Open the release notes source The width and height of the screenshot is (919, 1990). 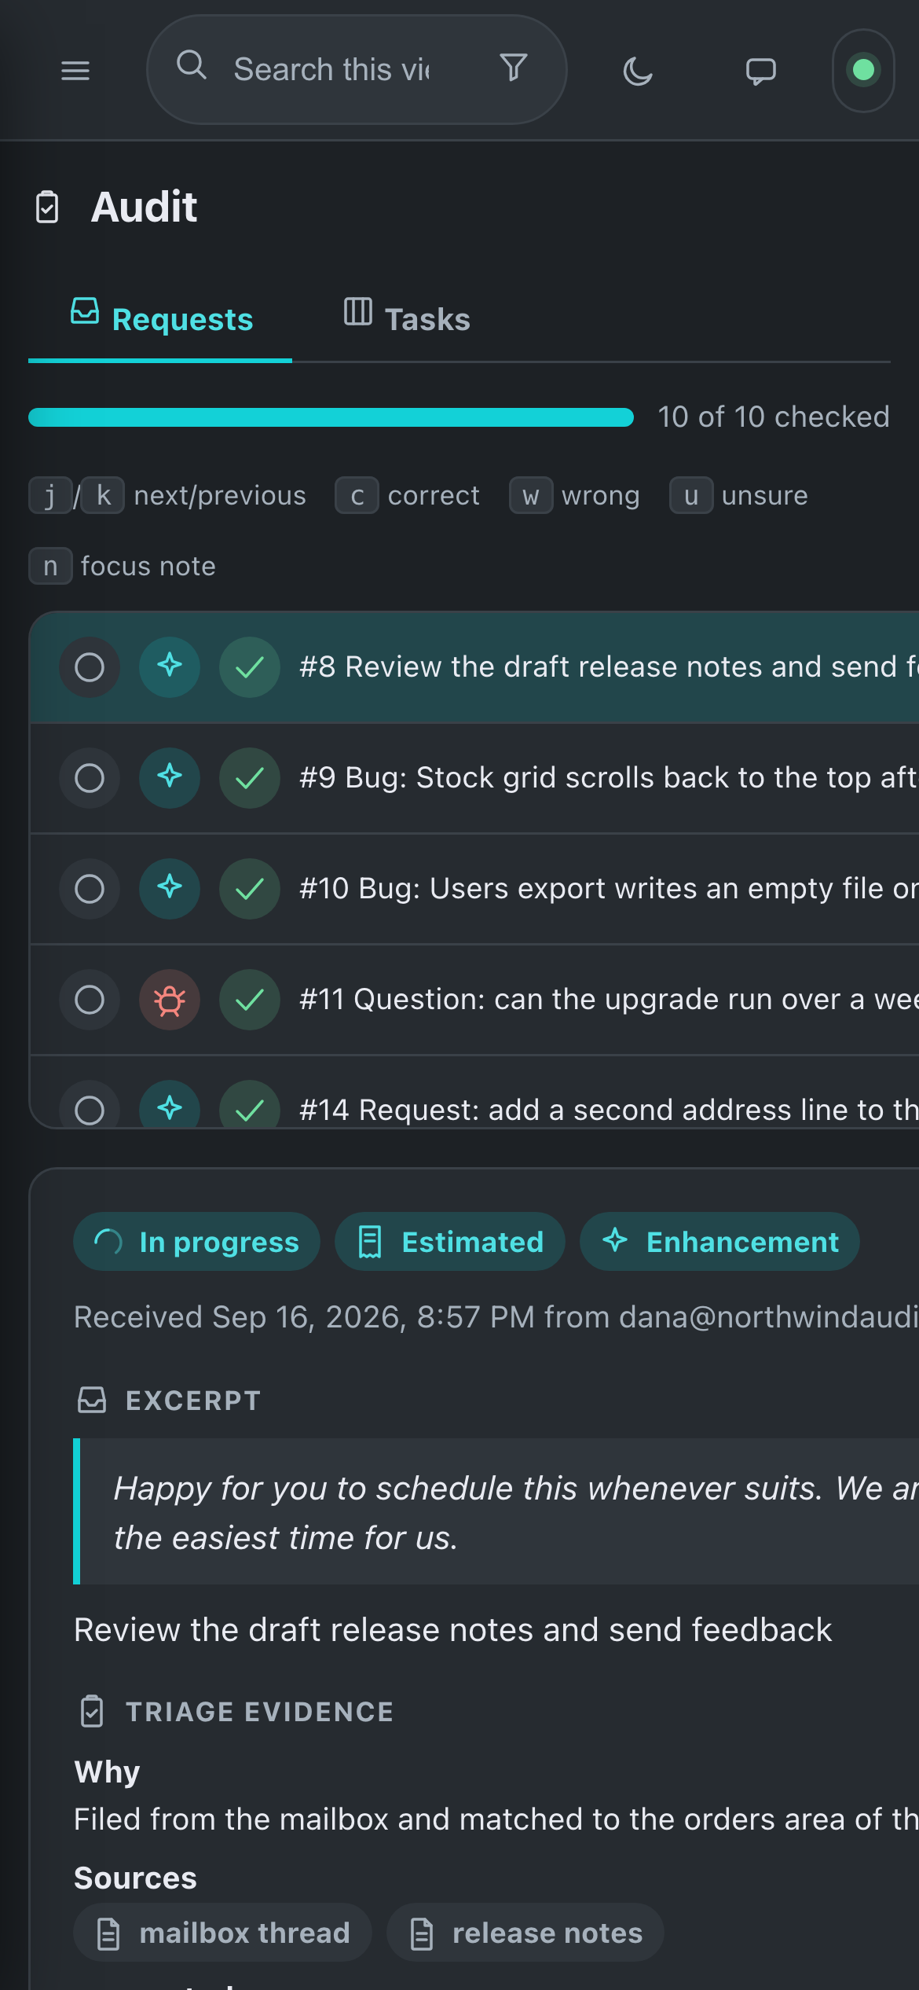coord(525,1932)
